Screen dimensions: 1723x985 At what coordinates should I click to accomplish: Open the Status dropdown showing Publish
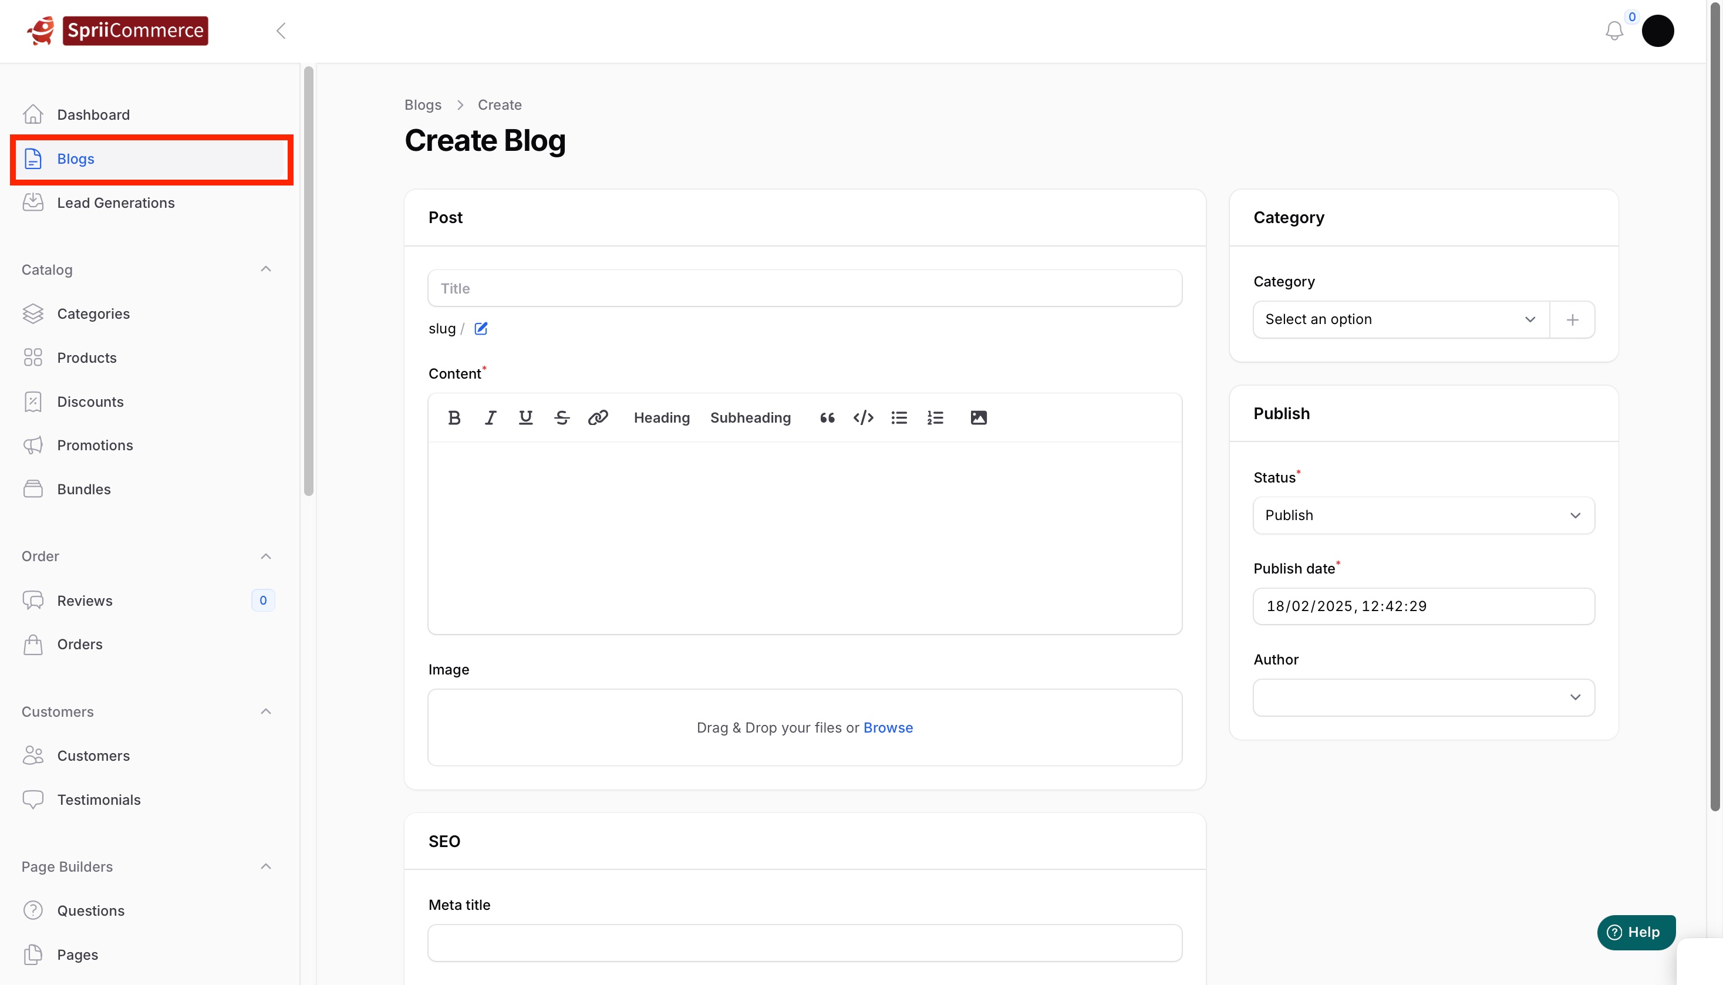tap(1424, 515)
